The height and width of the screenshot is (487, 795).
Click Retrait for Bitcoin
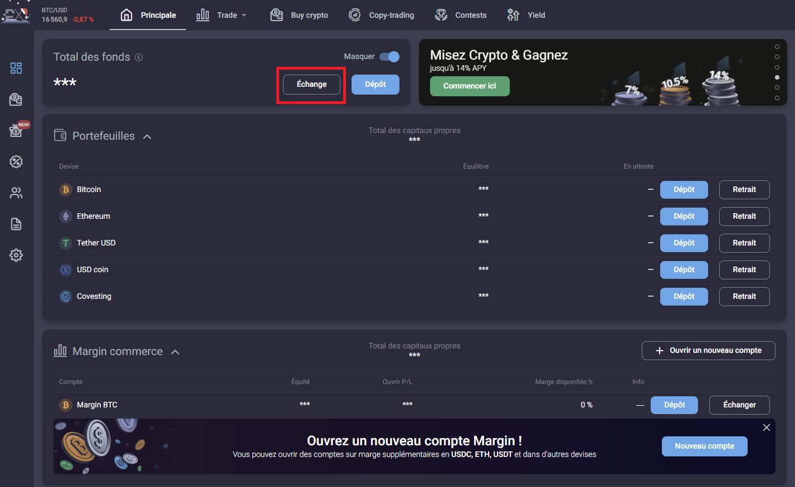click(x=744, y=190)
